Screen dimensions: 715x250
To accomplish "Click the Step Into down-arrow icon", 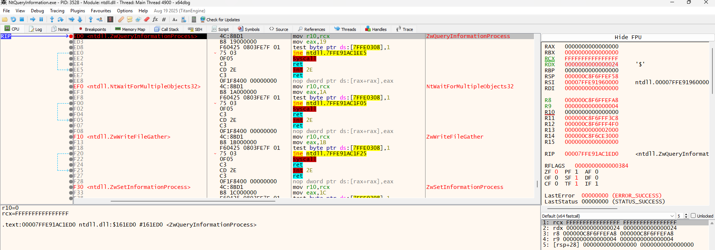I will [52, 19].
